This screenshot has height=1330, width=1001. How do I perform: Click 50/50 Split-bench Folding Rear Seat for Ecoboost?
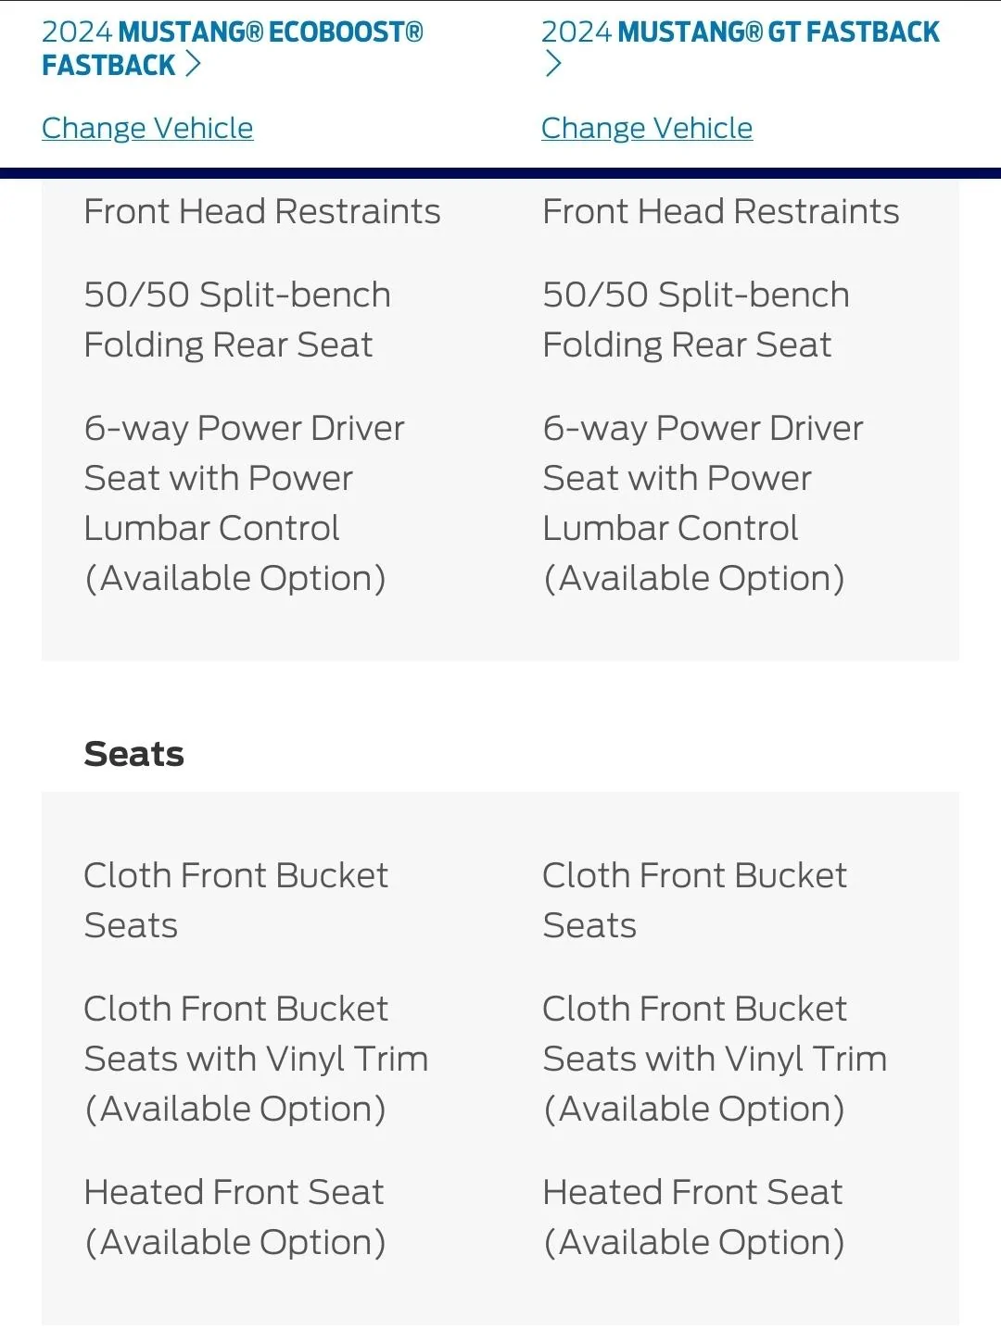click(x=237, y=320)
